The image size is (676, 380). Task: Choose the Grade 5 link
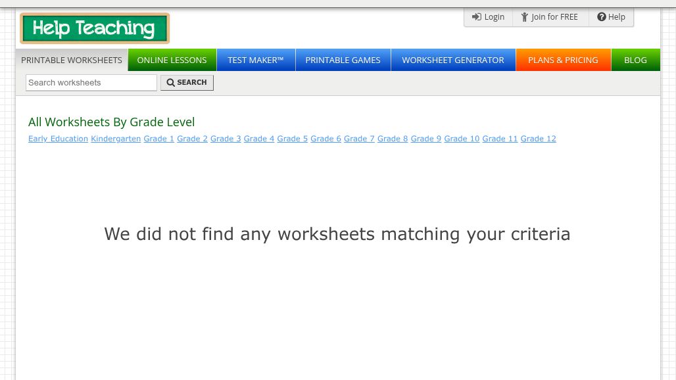point(292,139)
